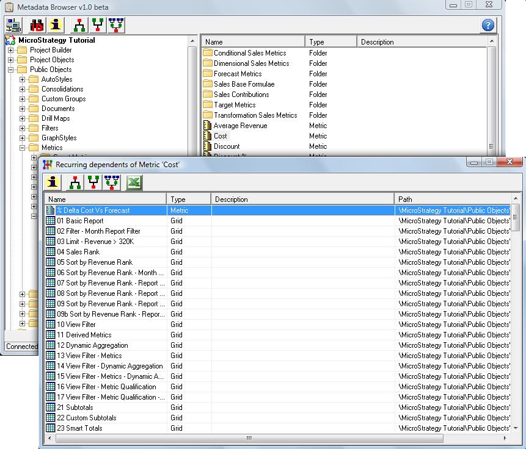Export the dependents list with the Excel icon

click(x=134, y=182)
